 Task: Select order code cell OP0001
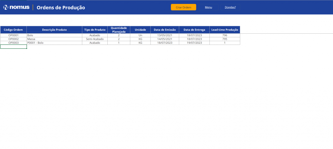pos(13,35)
